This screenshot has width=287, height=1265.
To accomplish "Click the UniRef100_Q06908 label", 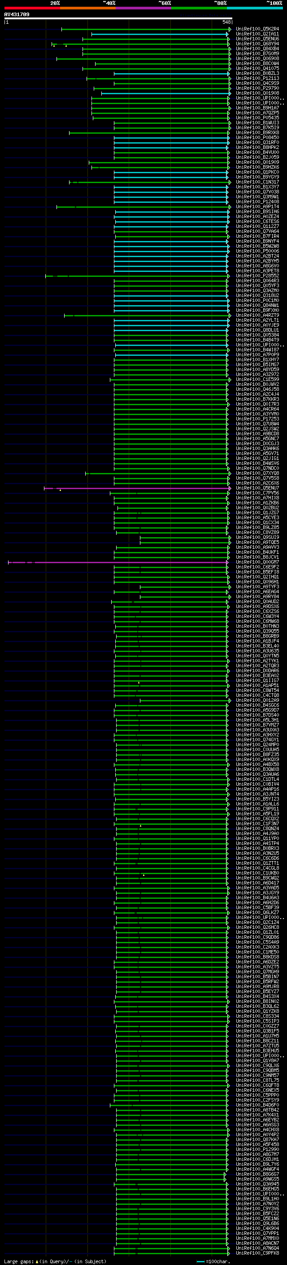I will (257, 58).
